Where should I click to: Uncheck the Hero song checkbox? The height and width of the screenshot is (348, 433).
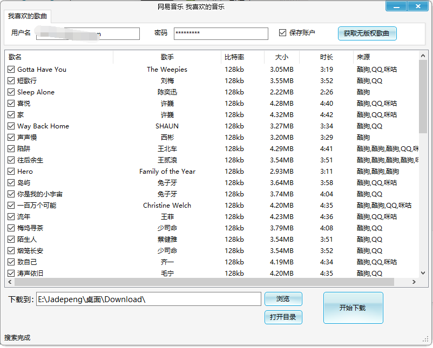[11, 172]
